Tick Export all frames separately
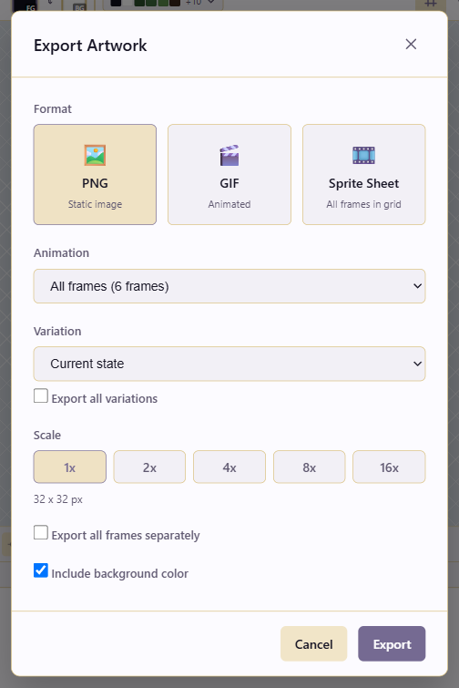This screenshot has width=459, height=688. click(41, 533)
